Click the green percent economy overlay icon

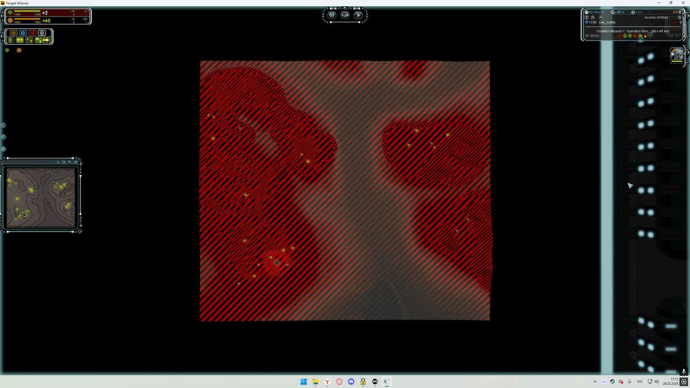click(x=29, y=40)
